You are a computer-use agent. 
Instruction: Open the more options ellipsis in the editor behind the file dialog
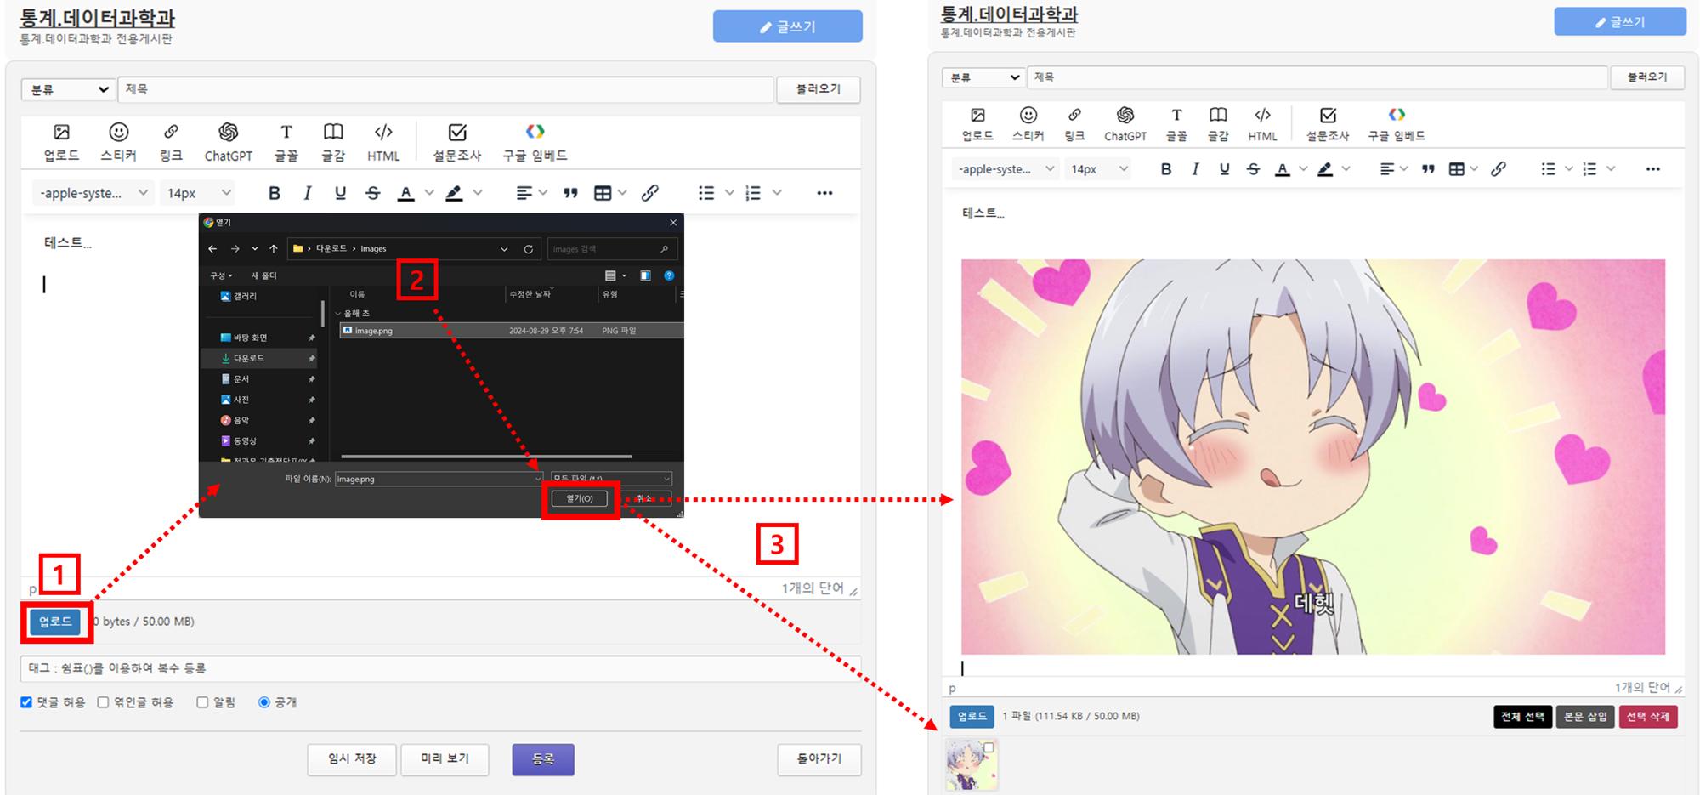coord(824,193)
